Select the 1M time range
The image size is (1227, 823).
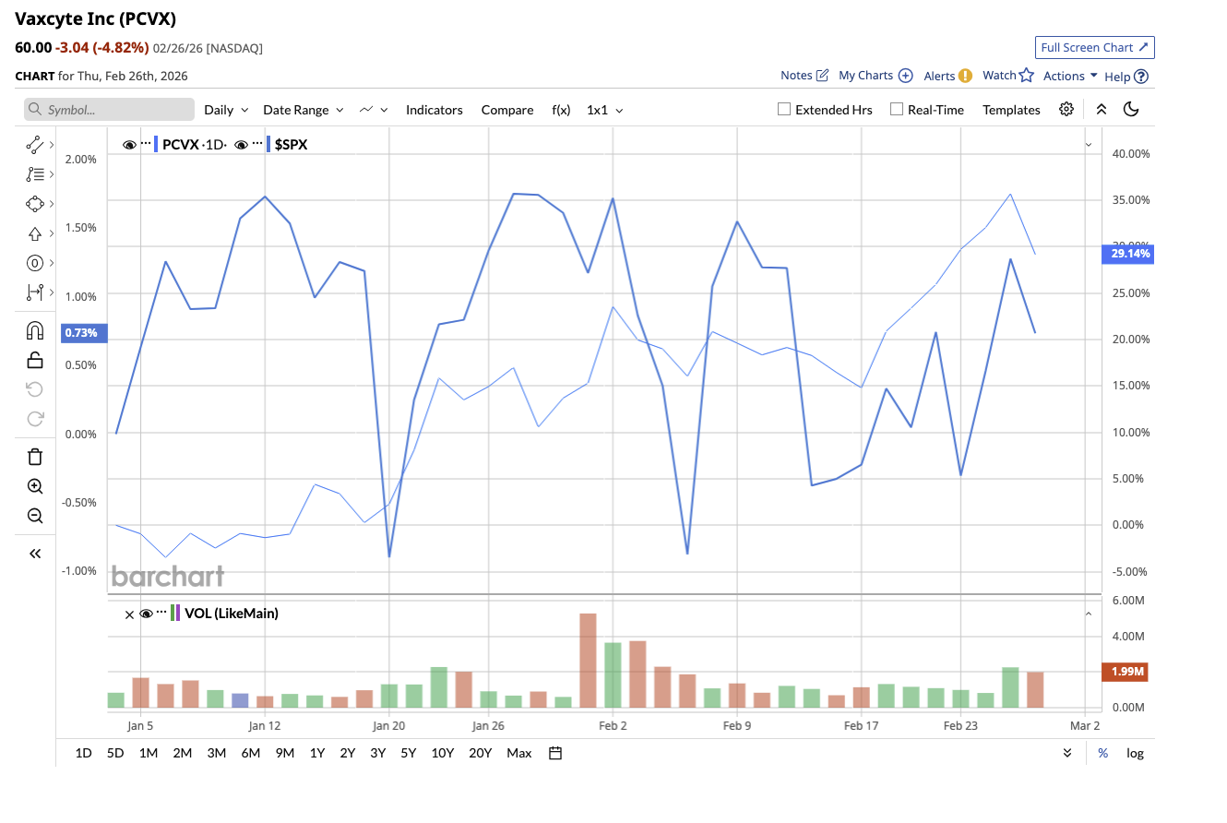149,753
